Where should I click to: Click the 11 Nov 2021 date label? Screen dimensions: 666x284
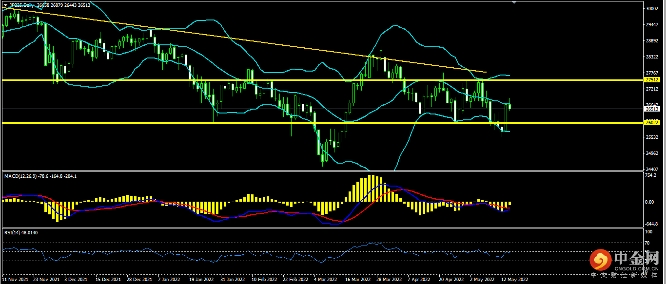point(15,280)
